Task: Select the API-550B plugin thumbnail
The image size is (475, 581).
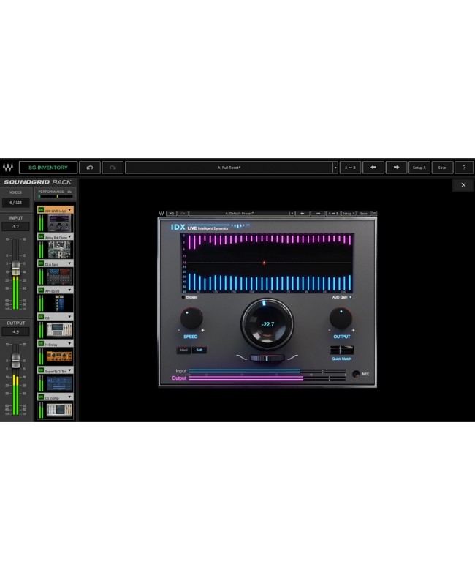Action: (59, 303)
